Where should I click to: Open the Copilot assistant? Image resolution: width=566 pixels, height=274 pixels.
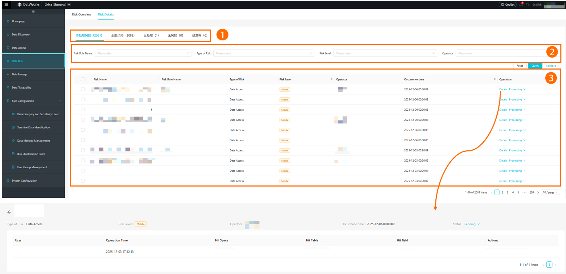pyautogui.click(x=508, y=5)
